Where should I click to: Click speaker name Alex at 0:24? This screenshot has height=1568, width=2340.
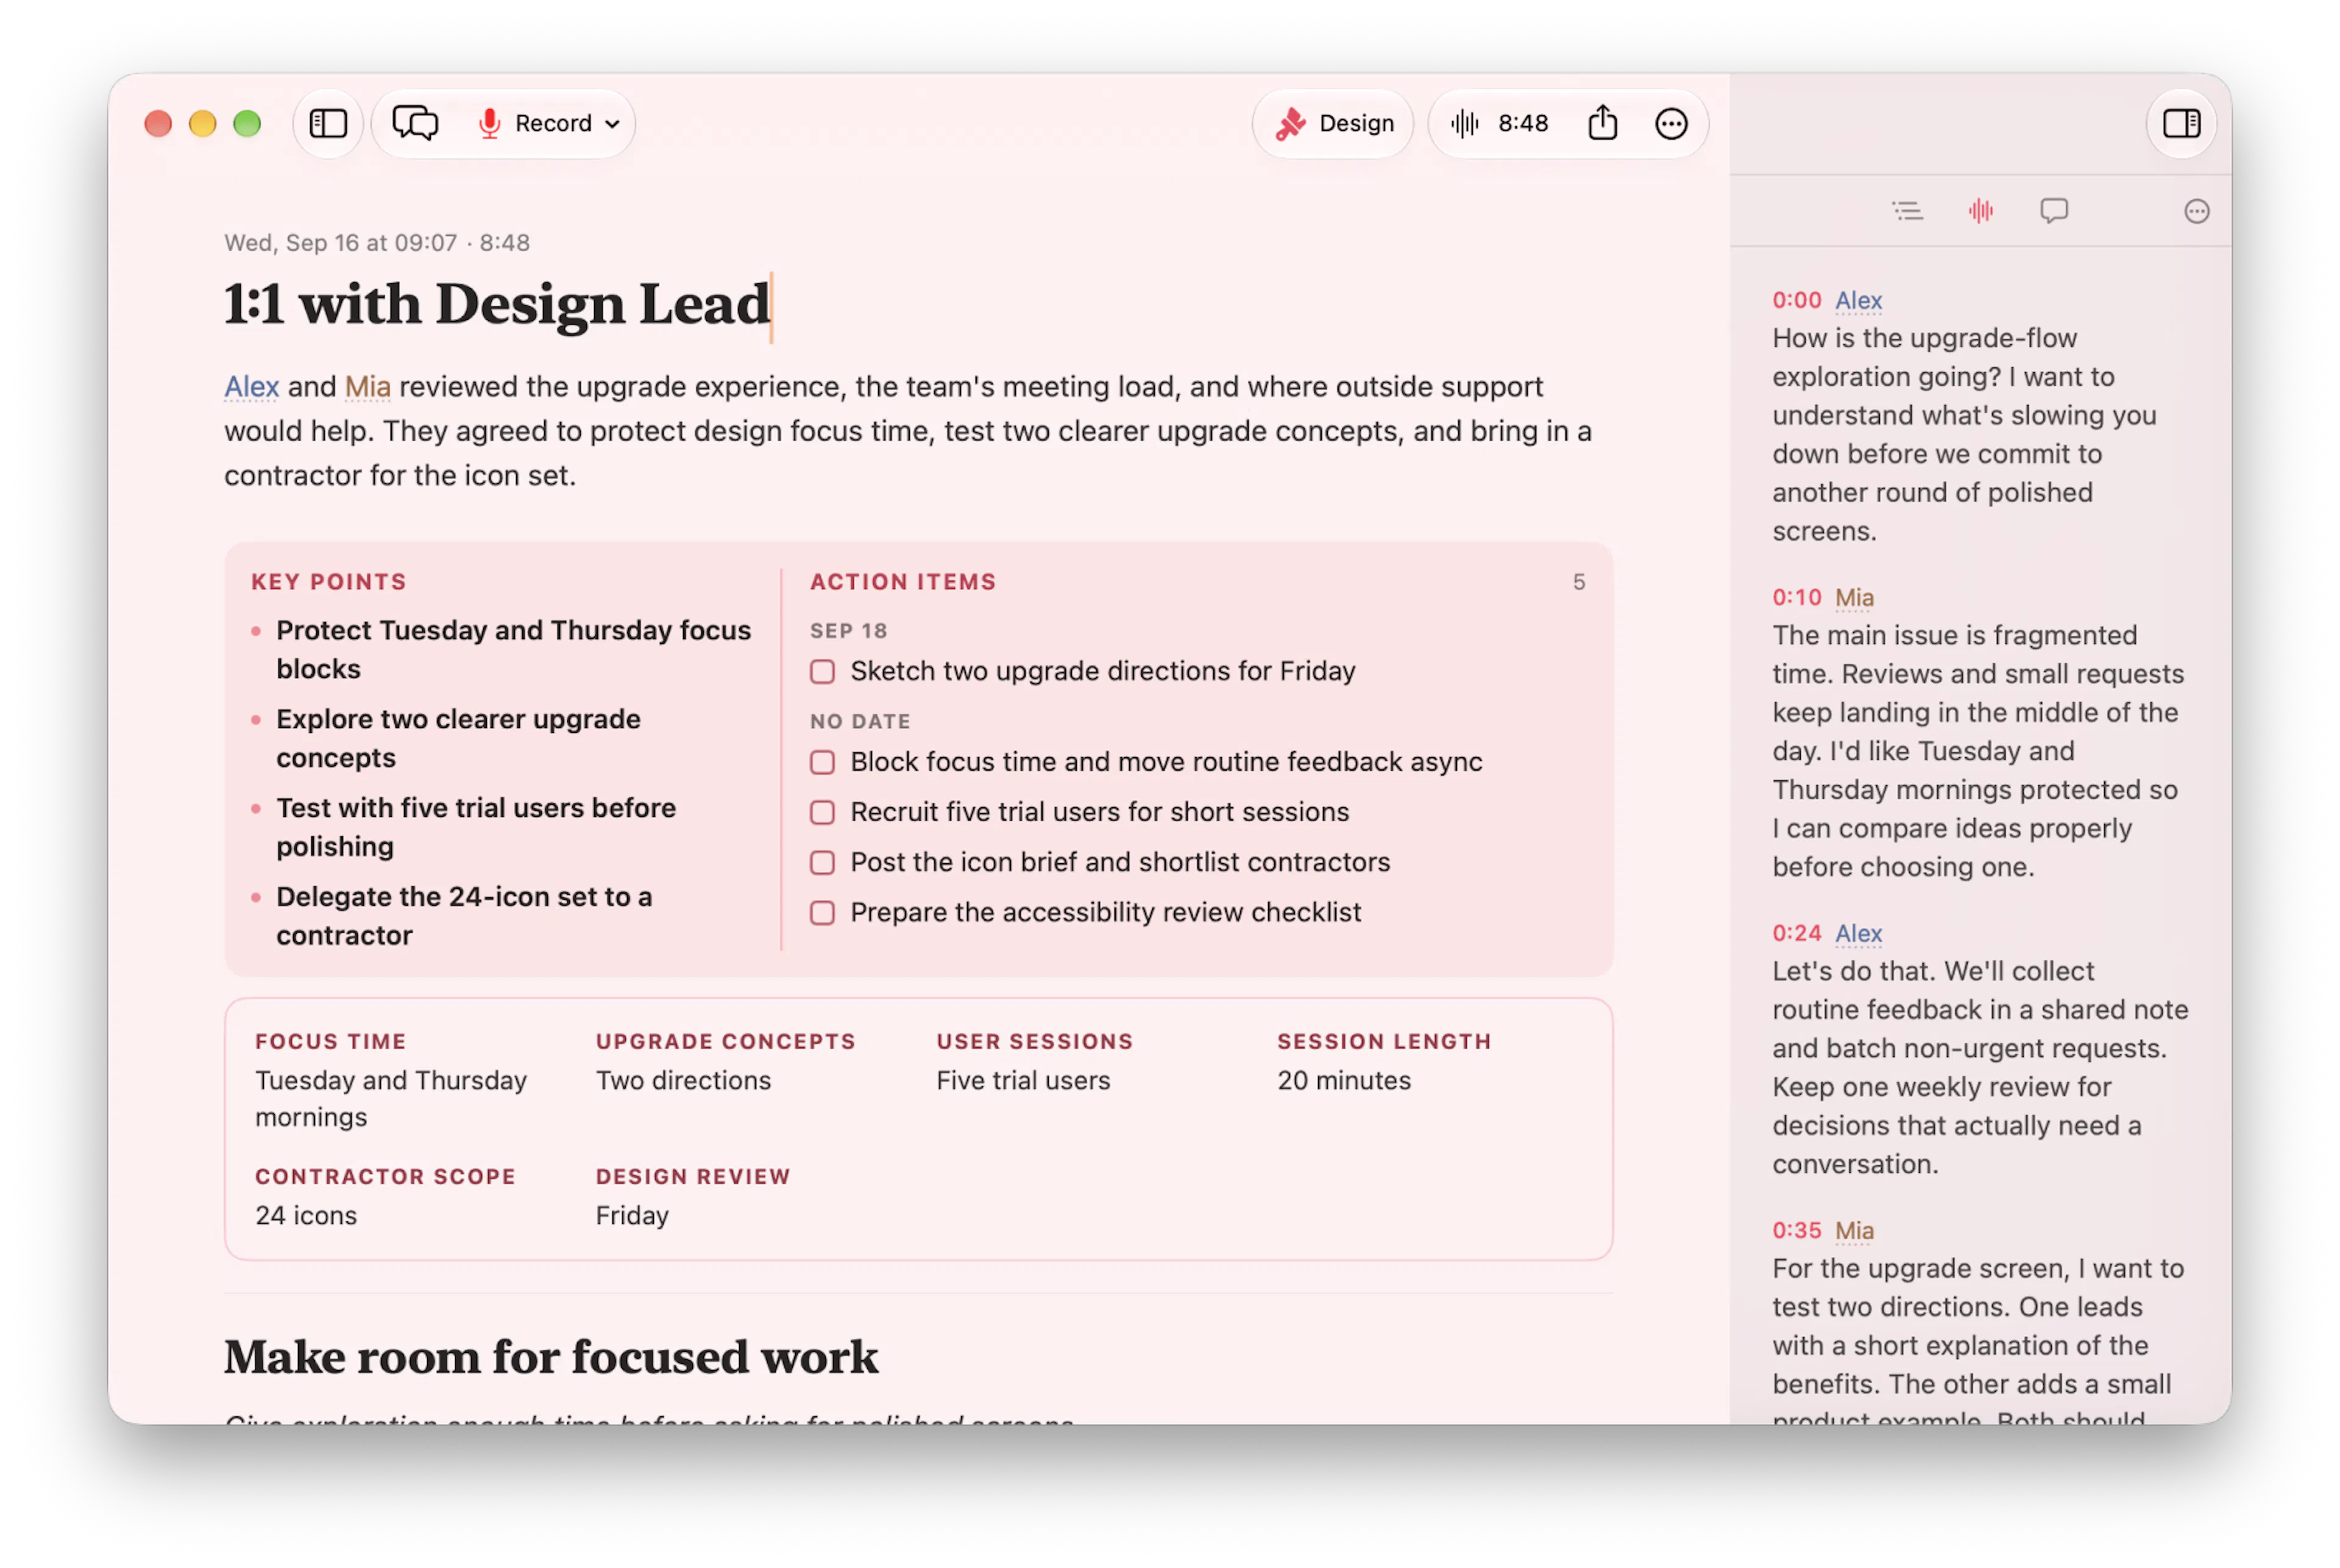click(1858, 933)
